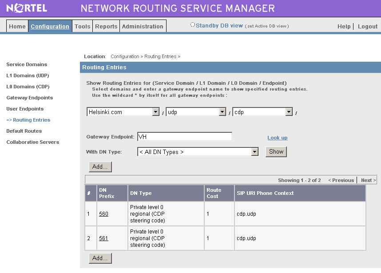381x273 pixels.
Task: Click the Showing 1 - 2 of 2 text
Action: [299, 180]
